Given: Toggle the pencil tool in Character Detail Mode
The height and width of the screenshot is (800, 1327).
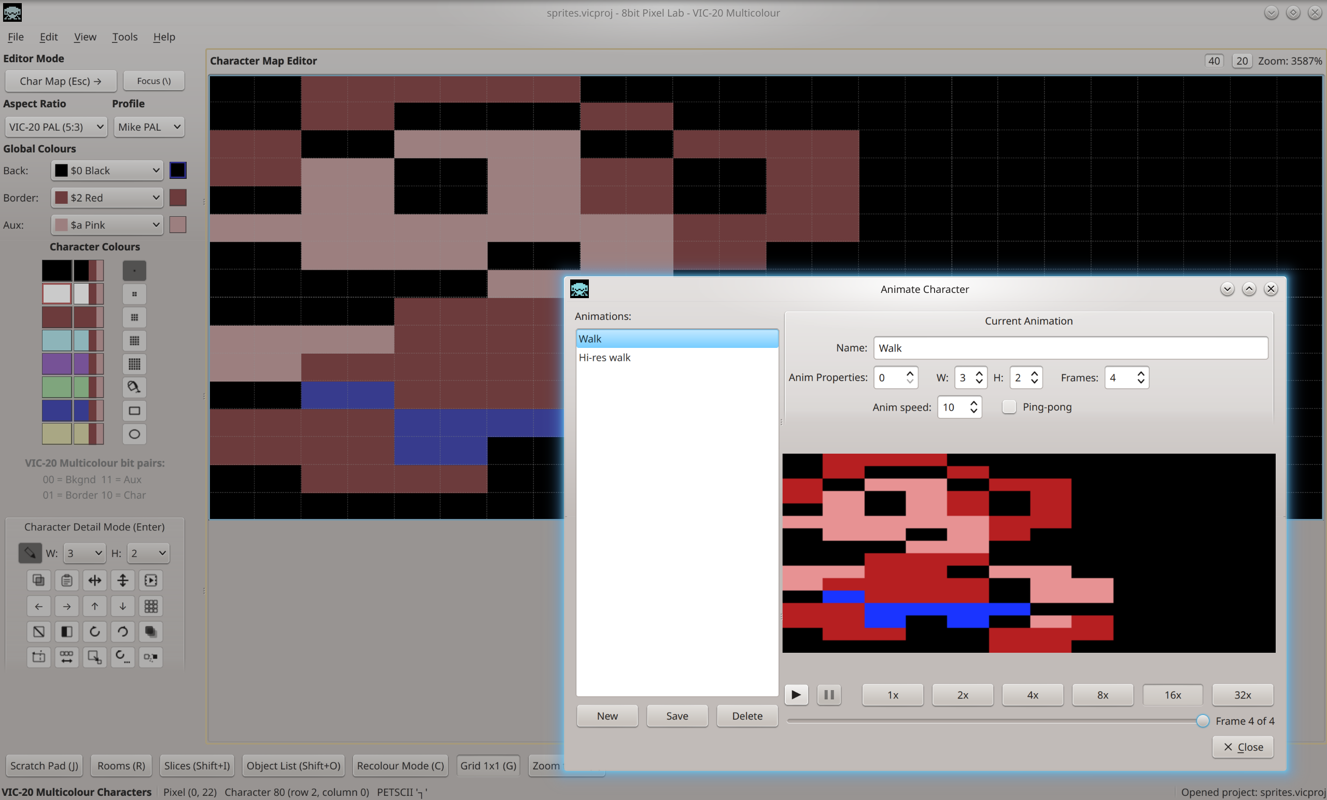Looking at the screenshot, I should pyautogui.click(x=30, y=553).
